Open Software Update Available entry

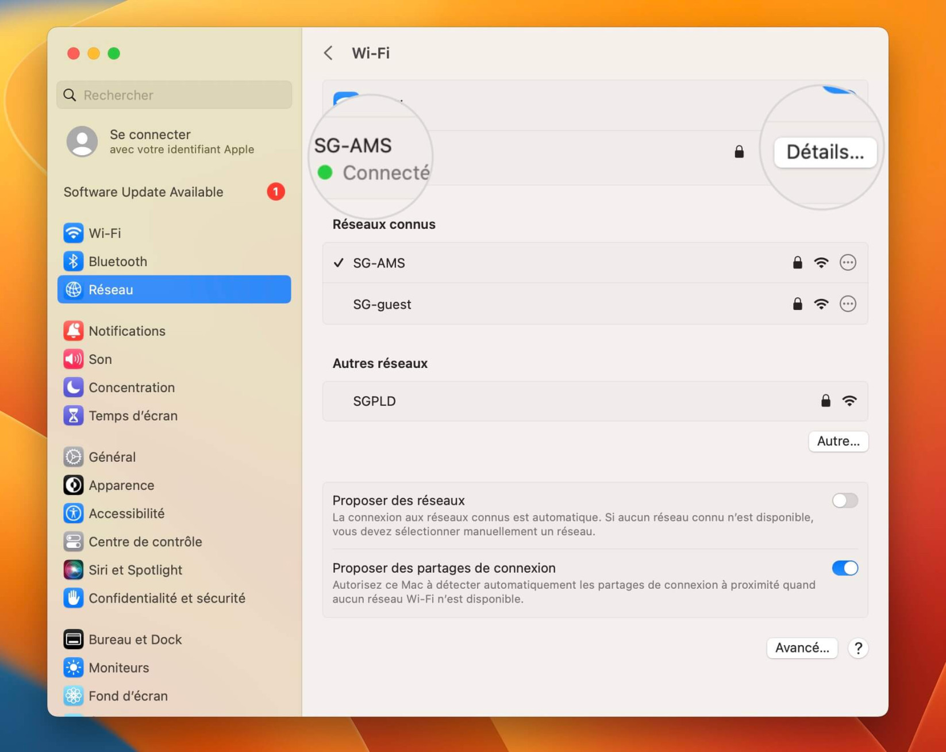pos(174,191)
